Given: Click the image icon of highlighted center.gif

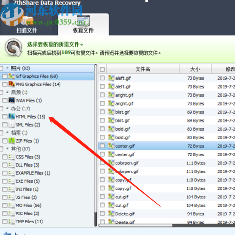Looking at the screenshot, I should [111, 146].
